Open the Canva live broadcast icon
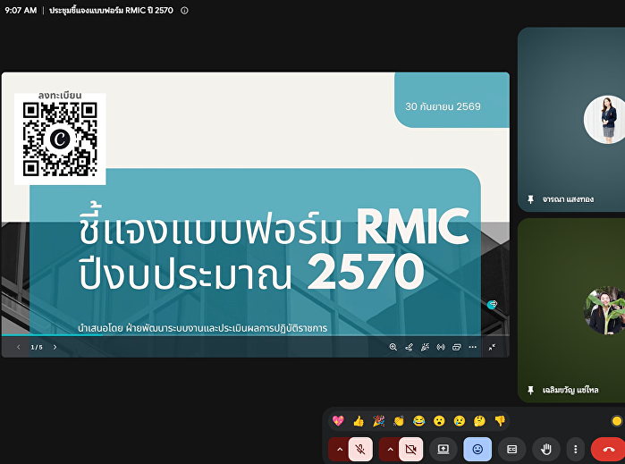 (x=441, y=347)
